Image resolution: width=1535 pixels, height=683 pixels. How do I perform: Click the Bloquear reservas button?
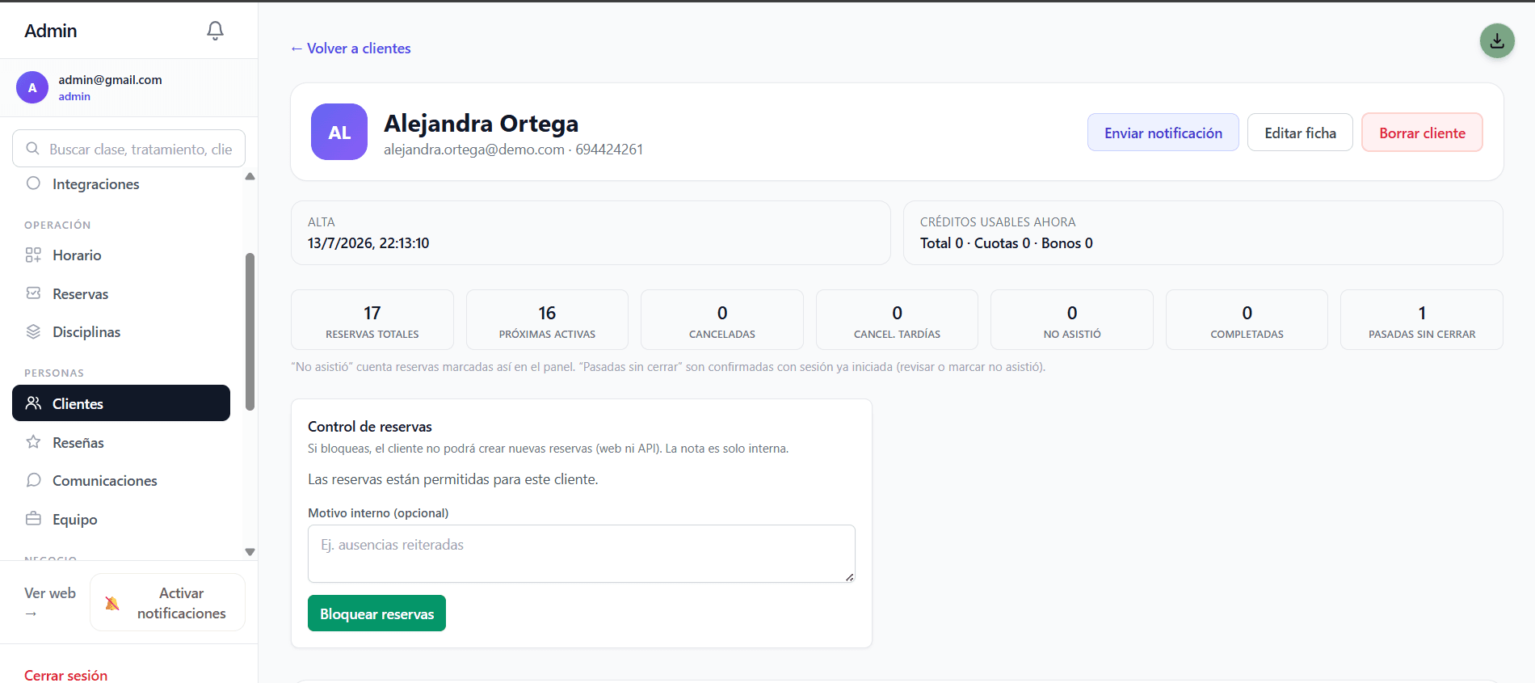tap(376, 613)
